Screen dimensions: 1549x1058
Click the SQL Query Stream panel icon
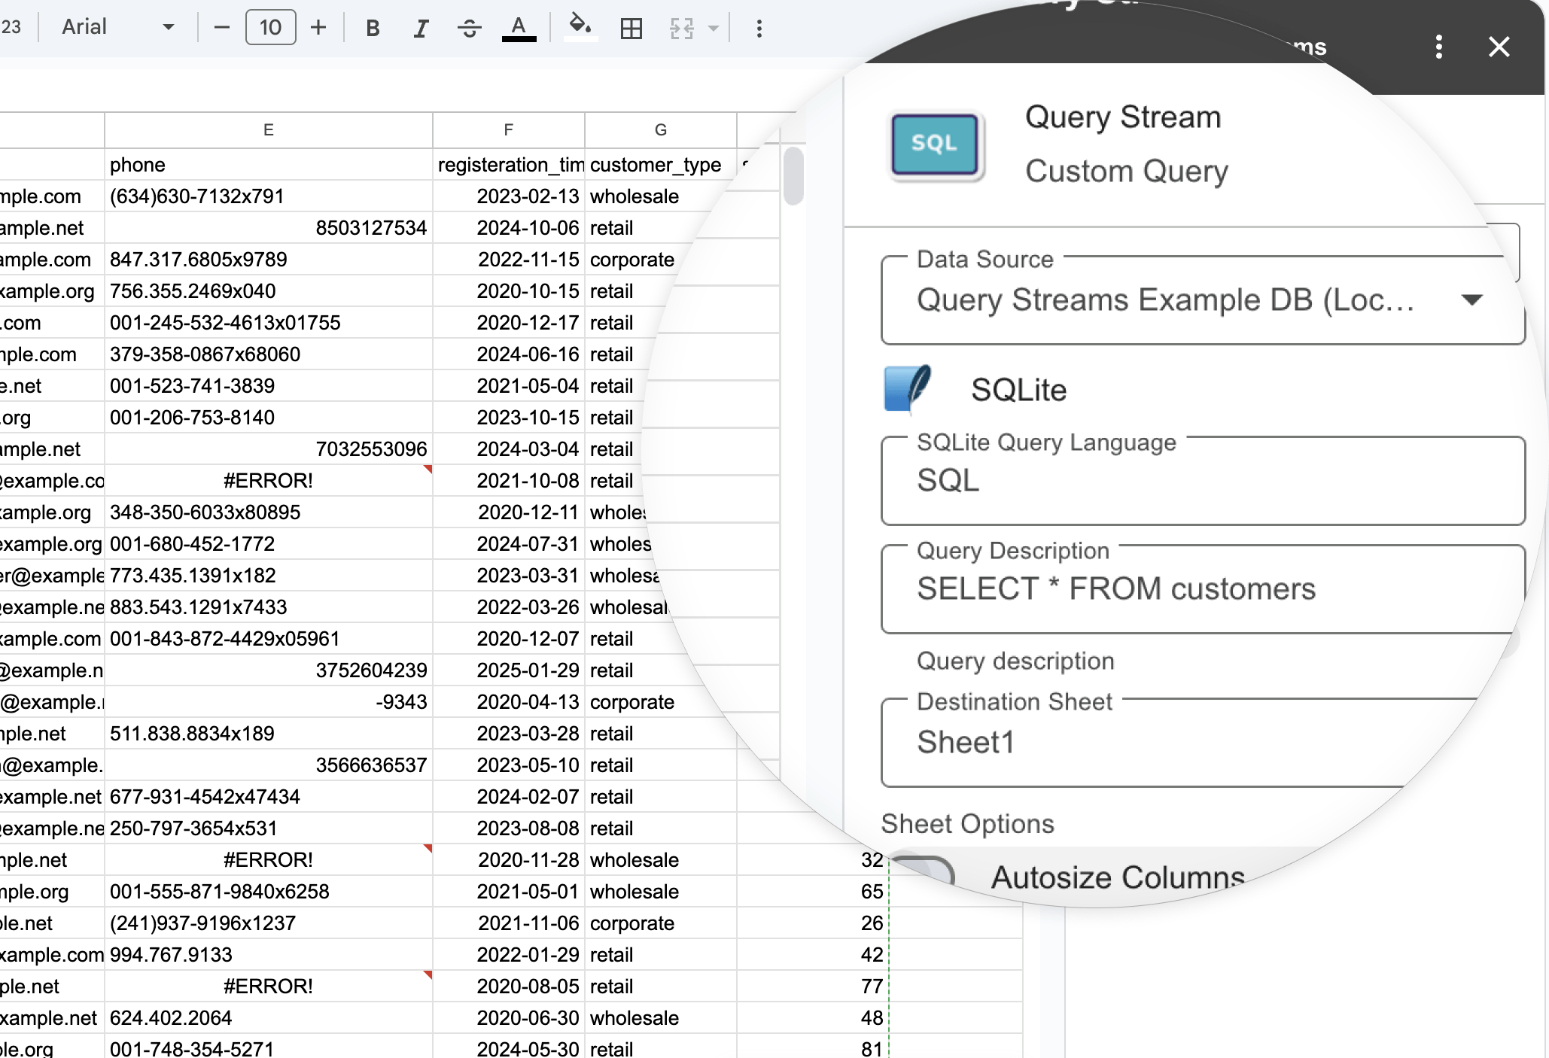(x=935, y=144)
